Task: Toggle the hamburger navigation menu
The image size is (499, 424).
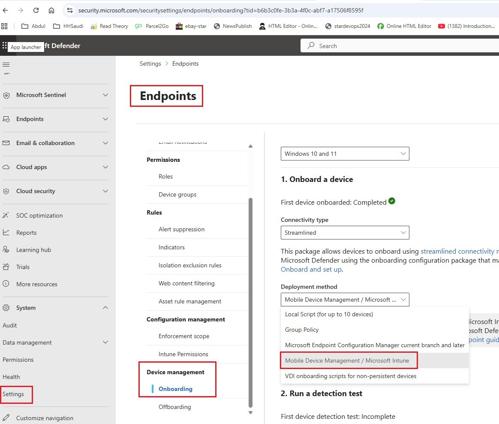Action: pos(6,65)
